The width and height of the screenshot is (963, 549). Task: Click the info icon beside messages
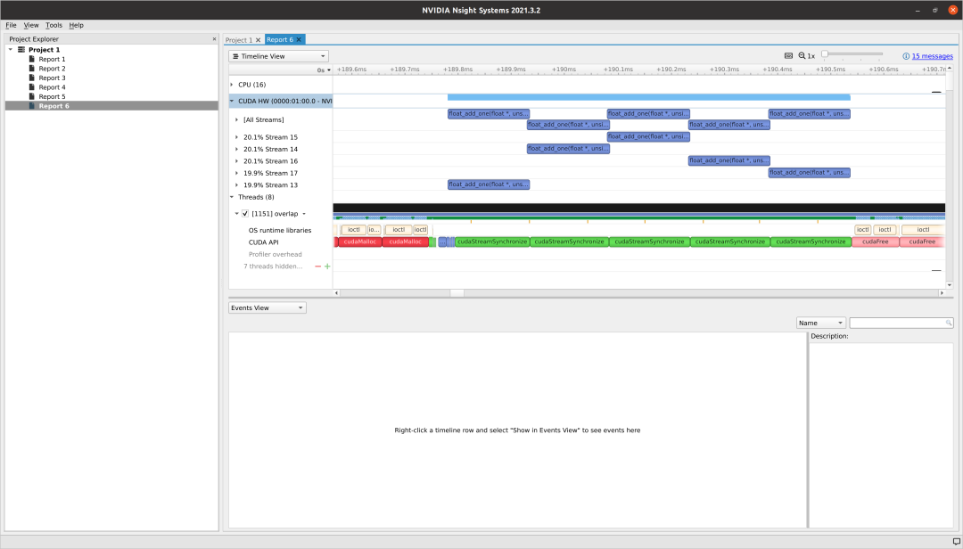[906, 56]
